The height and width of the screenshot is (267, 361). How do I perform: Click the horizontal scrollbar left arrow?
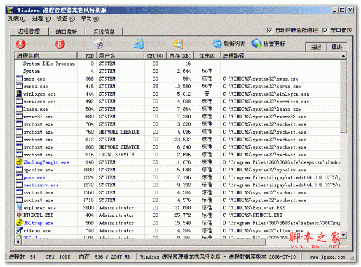18,242
